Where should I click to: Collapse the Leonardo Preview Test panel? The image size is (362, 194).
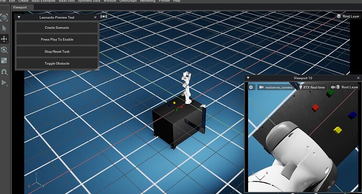[x=19, y=17]
